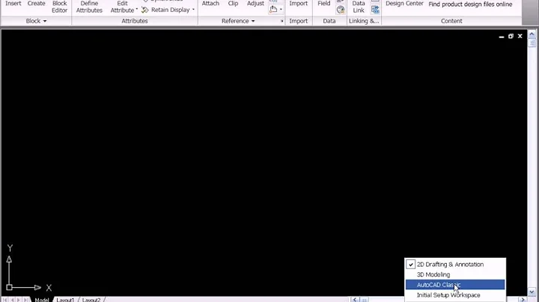Open Design Center from Content panel
539x302 pixels.
404,4
